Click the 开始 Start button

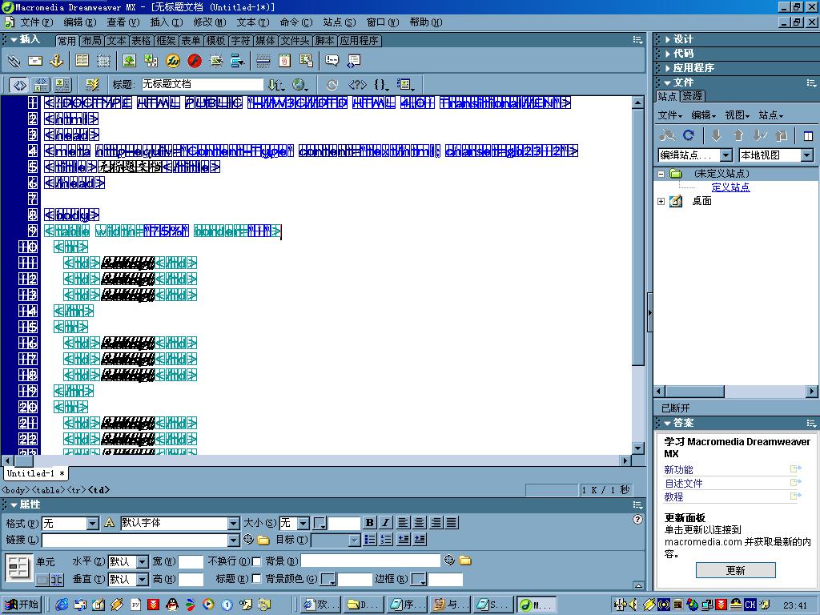point(22,605)
